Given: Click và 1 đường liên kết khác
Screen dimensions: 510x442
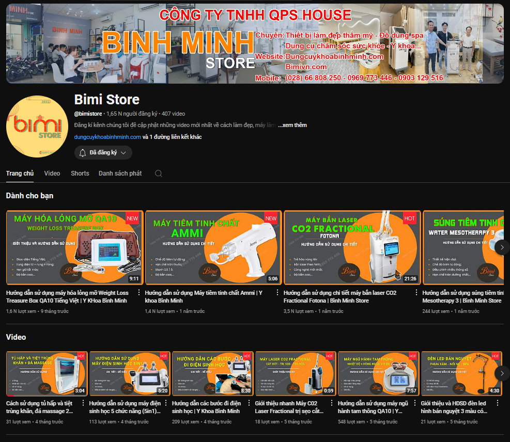Looking at the screenshot, I should click(172, 137).
